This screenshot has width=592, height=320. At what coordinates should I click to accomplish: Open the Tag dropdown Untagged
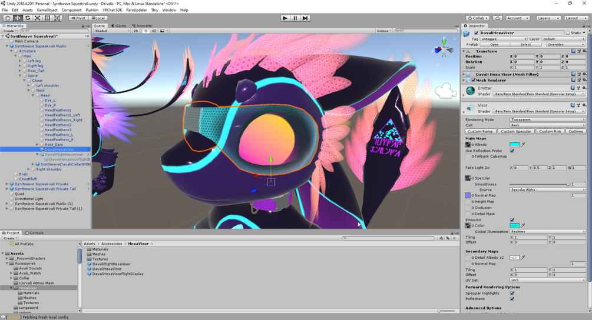[504, 39]
